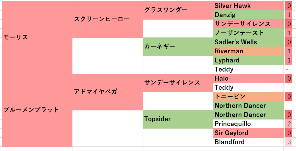The image size is (296, 151).
Task: Click the Sir Gaylord cell
Action: (249, 133)
